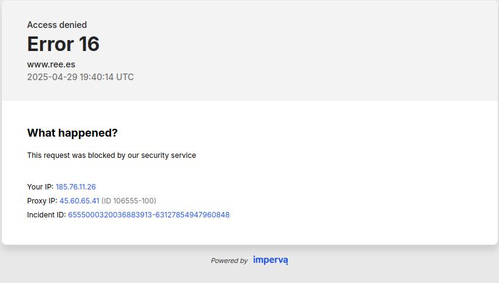Click the Incident ID label
Viewport: 499px width, 283px height.
coord(47,215)
